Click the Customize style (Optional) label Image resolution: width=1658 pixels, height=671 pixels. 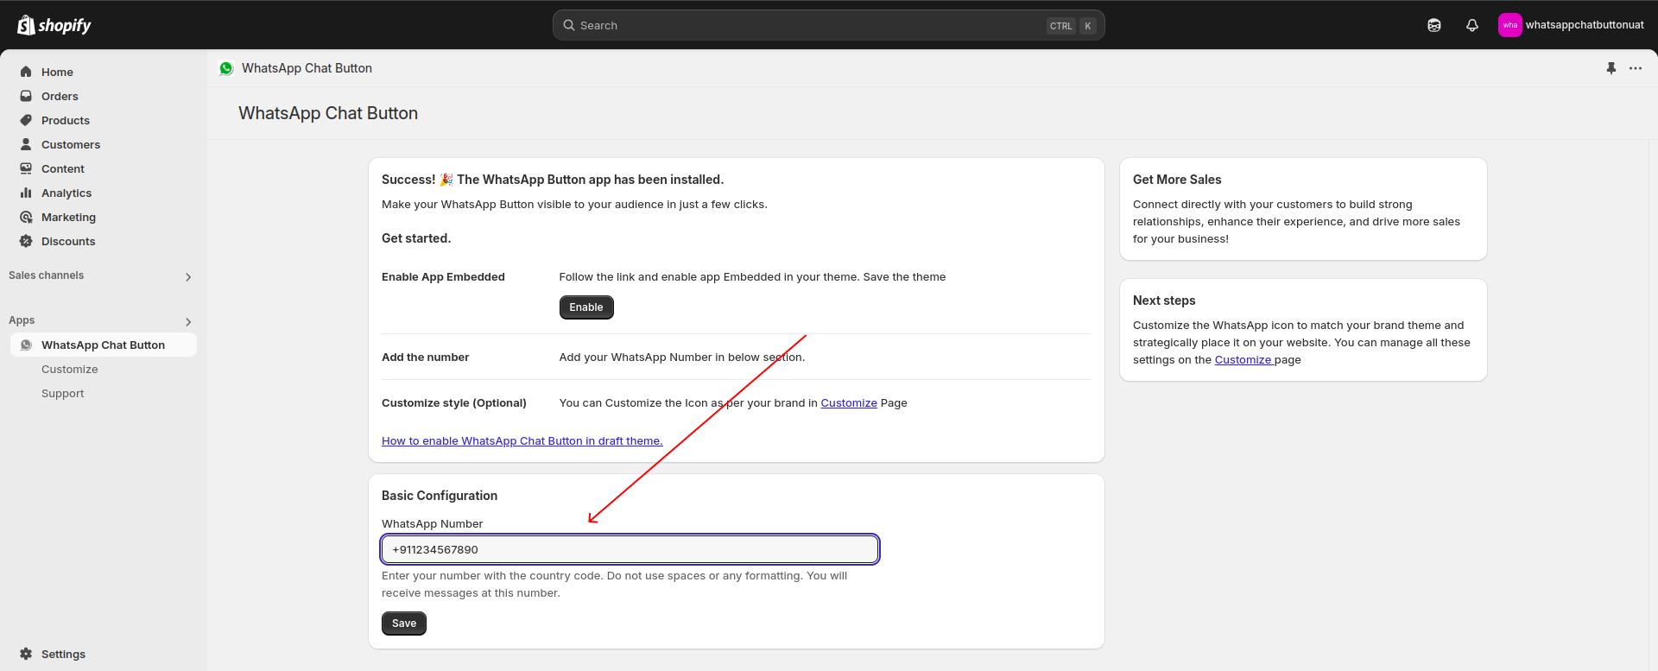click(454, 403)
